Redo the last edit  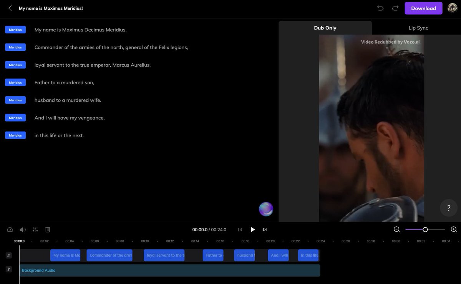395,8
